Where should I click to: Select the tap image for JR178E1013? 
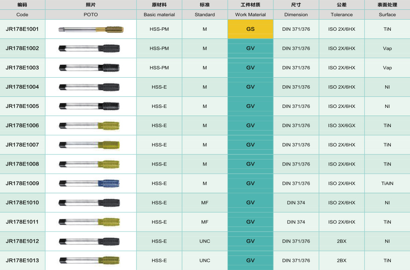tap(90, 260)
